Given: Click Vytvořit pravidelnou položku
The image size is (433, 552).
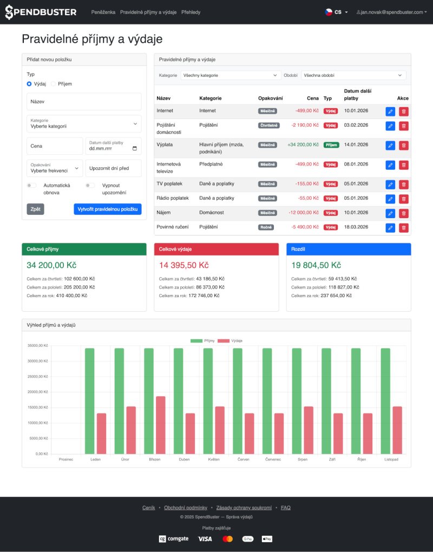Looking at the screenshot, I should click(x=107, y=209).
